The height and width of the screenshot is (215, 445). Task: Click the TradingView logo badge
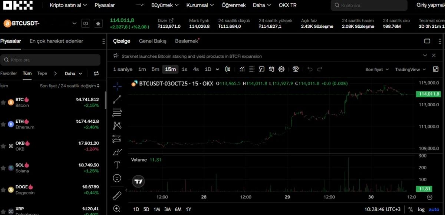139,182
